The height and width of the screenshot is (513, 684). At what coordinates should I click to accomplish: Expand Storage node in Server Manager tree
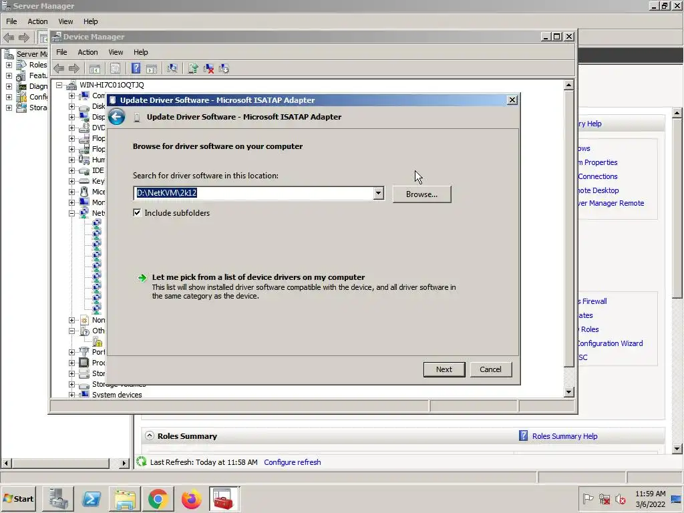pyautogui.click(x=9, y=108)
